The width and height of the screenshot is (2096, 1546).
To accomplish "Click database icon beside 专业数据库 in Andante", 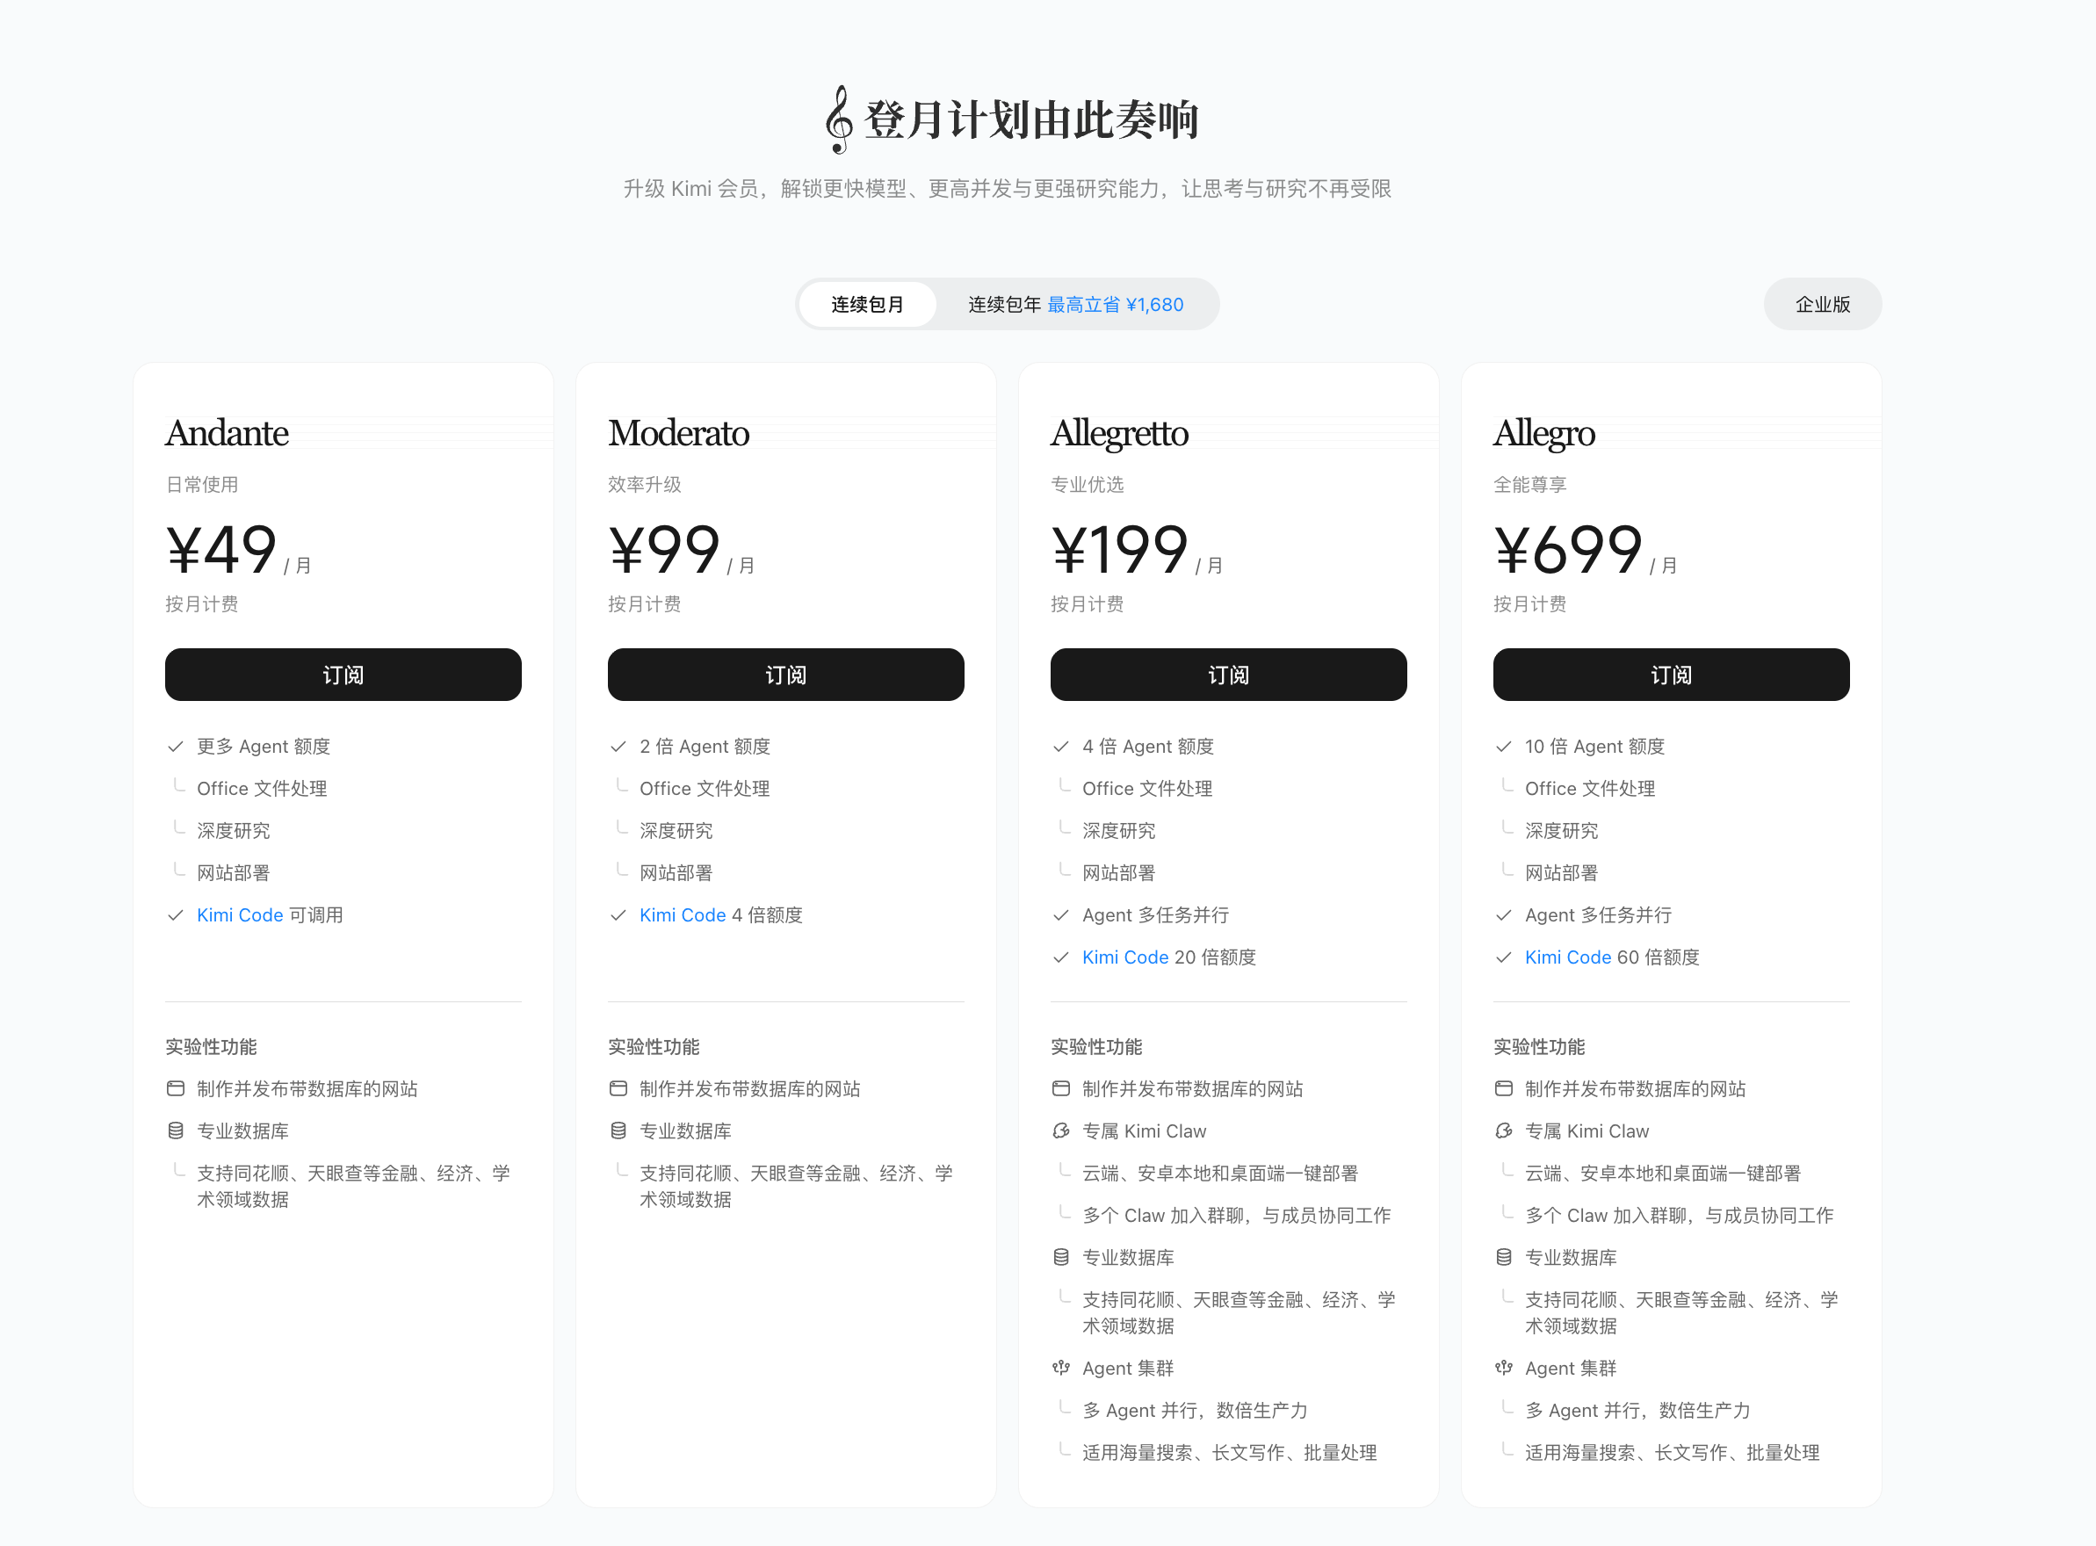I will click(175, 1131).
